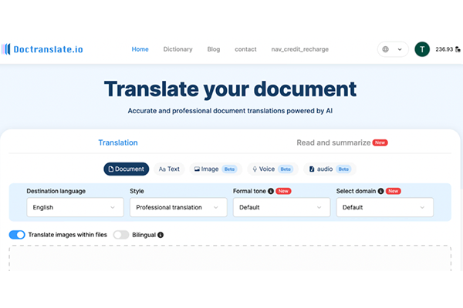The height and width of the screenshot is (308, 463).
Task: Switch to the Translation tab
Action: pos(118,142)
